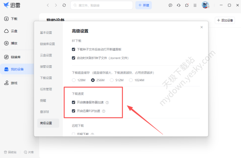
Task: Click the 添加设备 button
Action: 225,20
